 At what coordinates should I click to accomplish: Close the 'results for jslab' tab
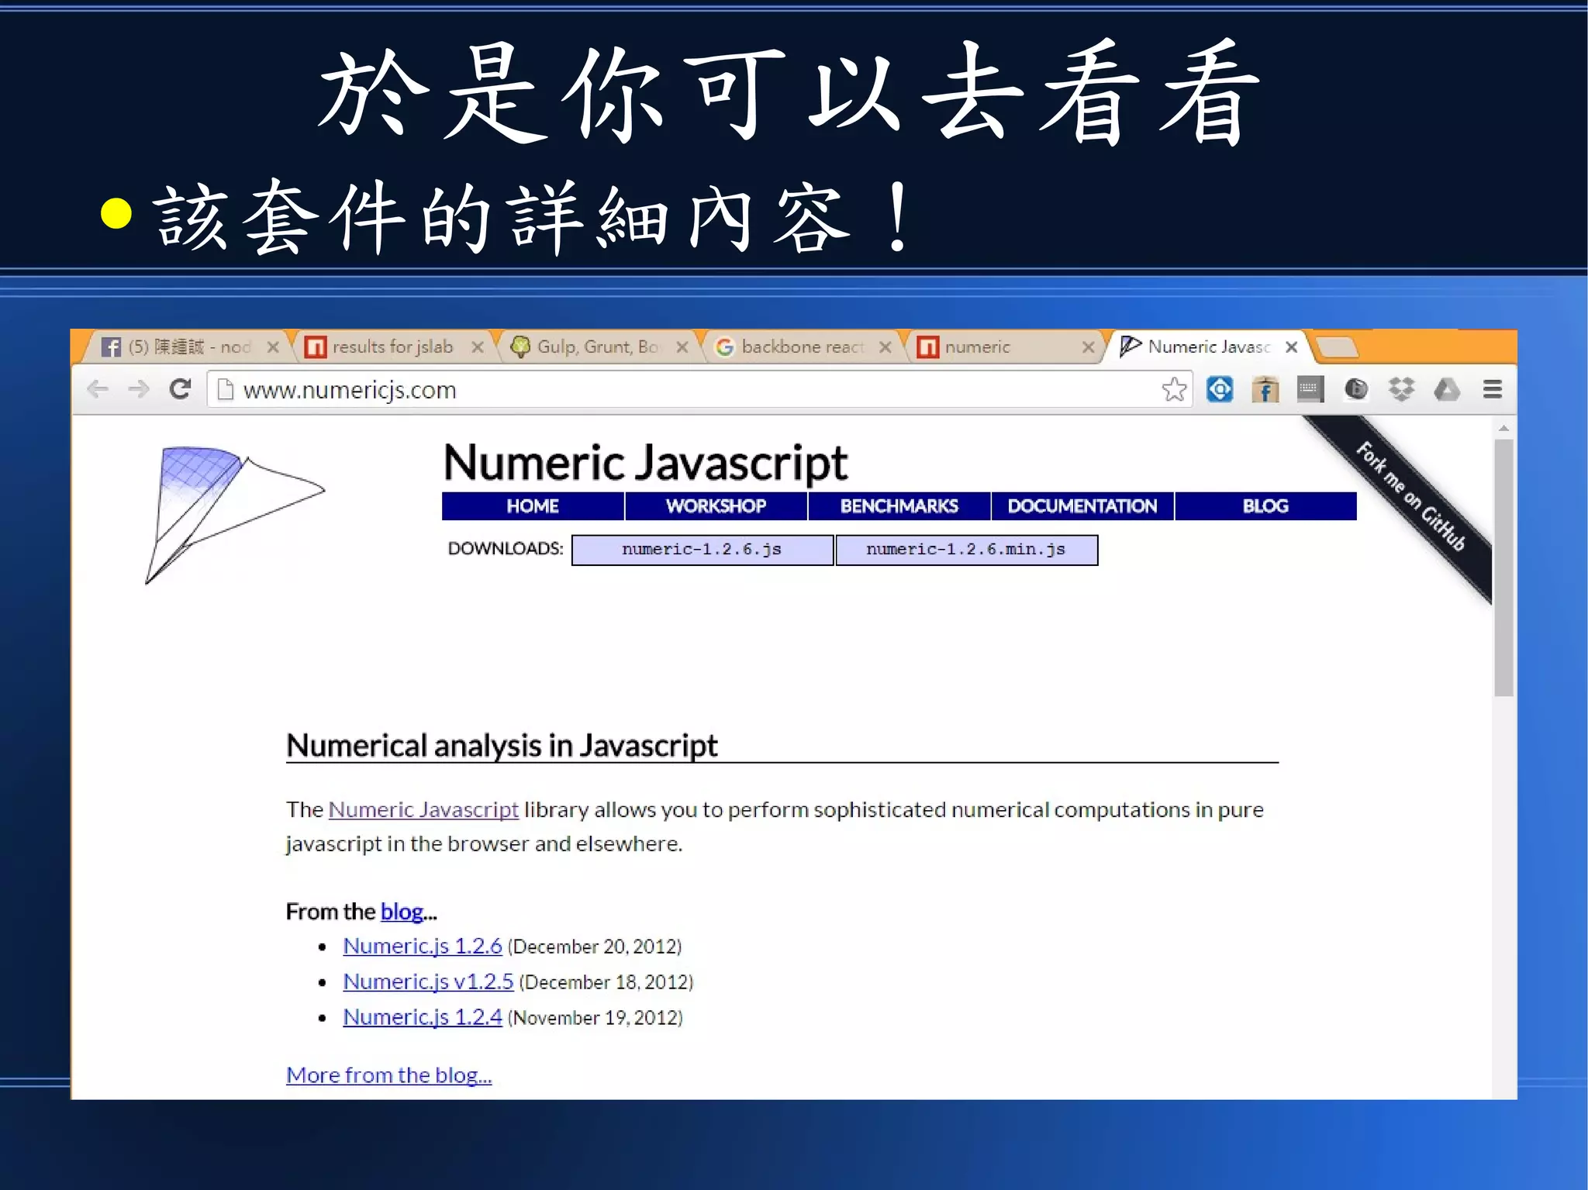coord(478,347)
